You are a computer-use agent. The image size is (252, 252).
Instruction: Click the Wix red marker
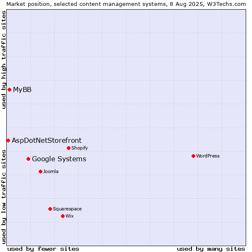[x=63, y=216]
